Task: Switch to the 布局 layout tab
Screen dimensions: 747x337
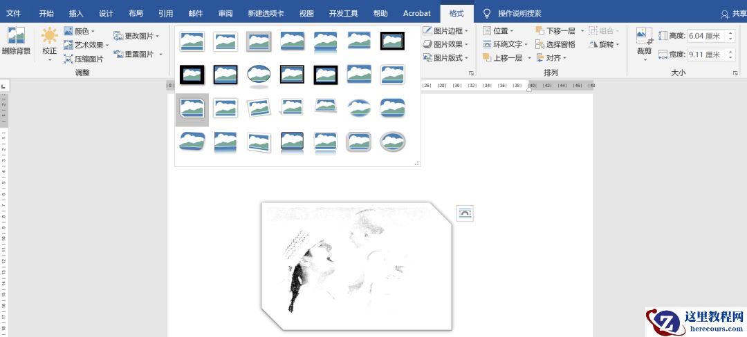Action: [136, 13]
